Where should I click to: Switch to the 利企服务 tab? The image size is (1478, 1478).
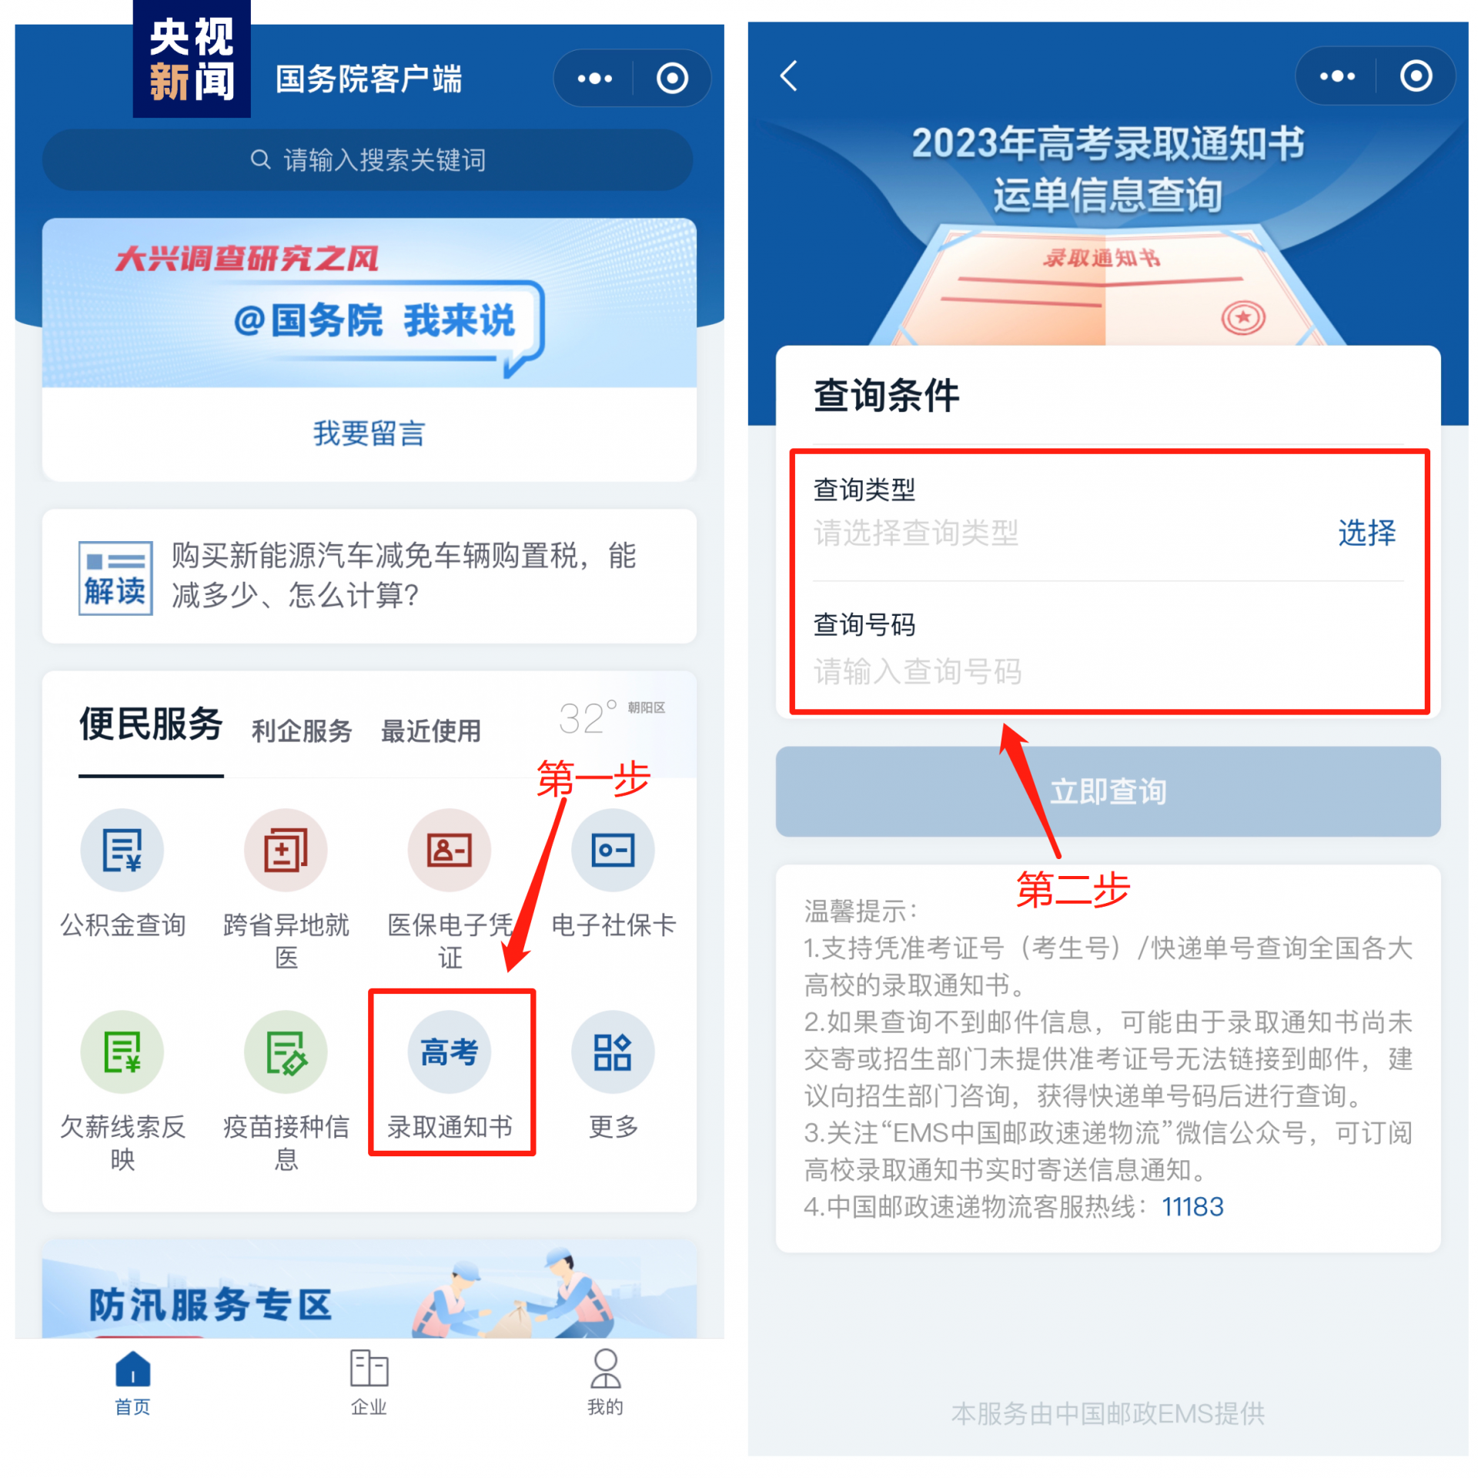click(302, 731)
